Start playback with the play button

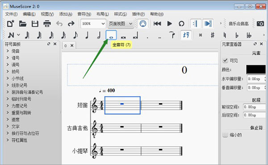169,24
